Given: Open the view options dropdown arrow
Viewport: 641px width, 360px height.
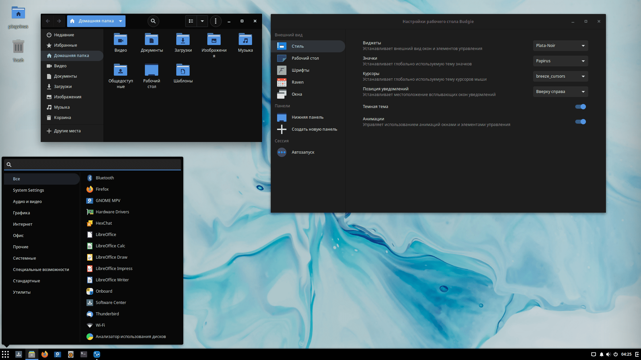Looking at the screenshot, I should click(202, 21).
